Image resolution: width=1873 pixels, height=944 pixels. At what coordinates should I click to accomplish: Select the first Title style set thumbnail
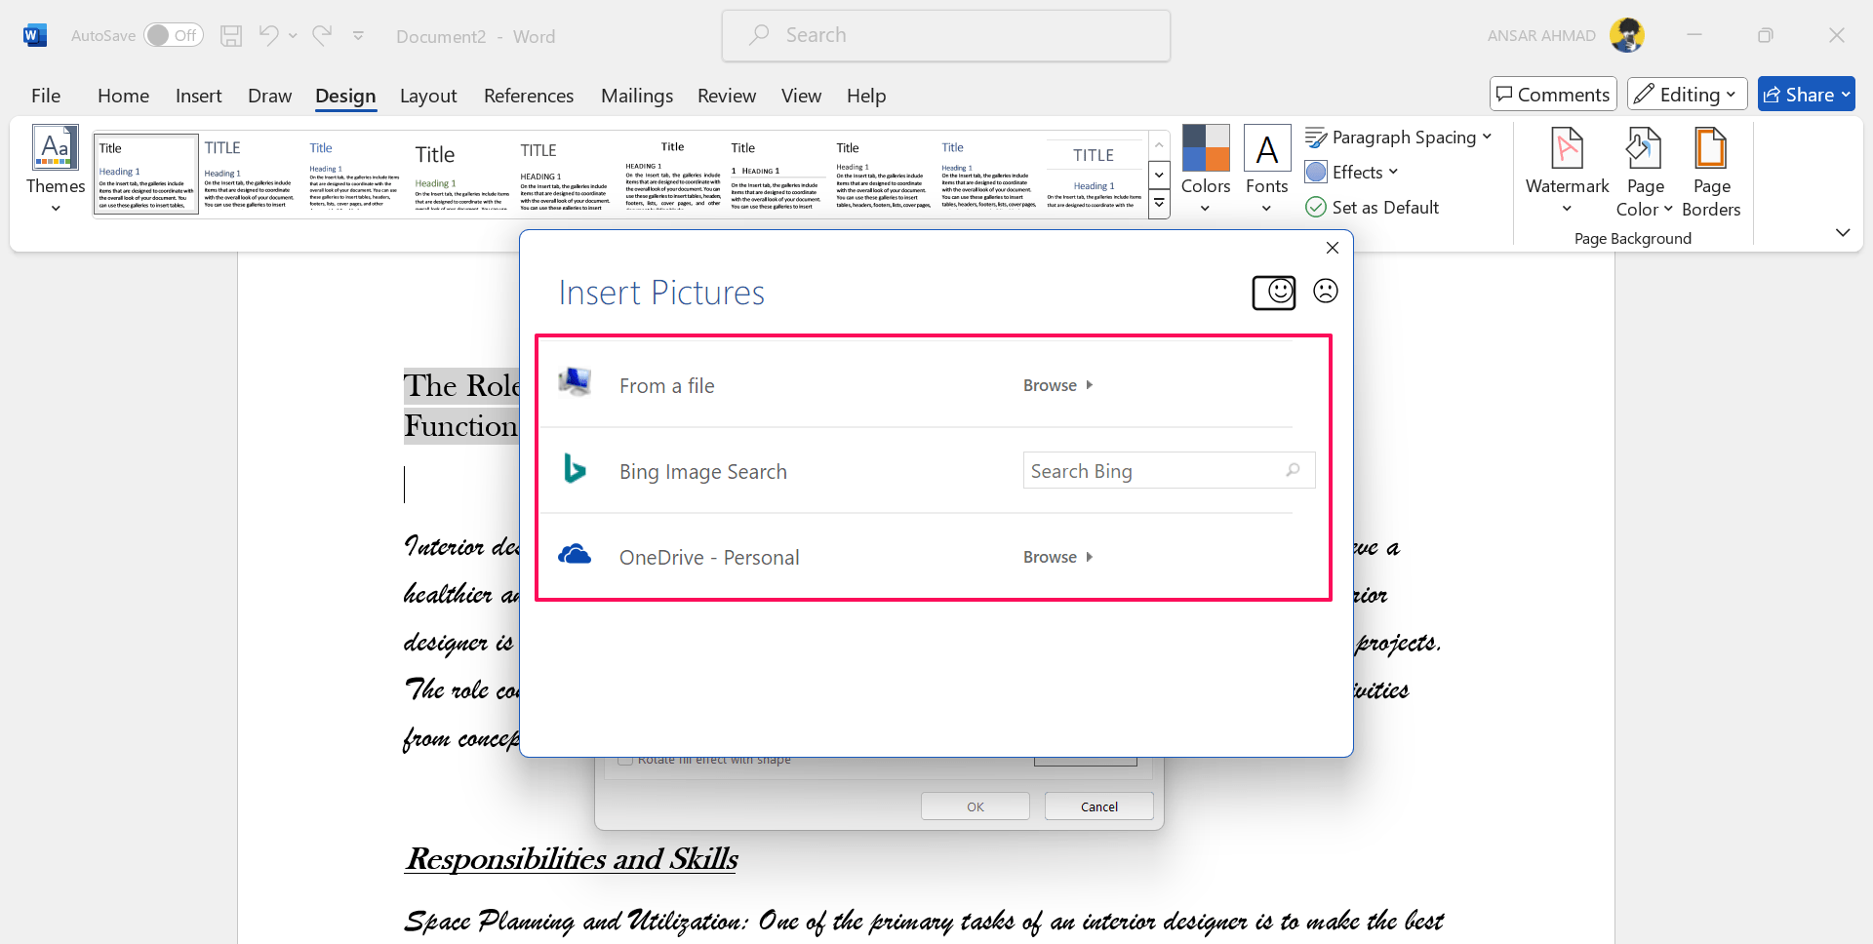[146, 175]
